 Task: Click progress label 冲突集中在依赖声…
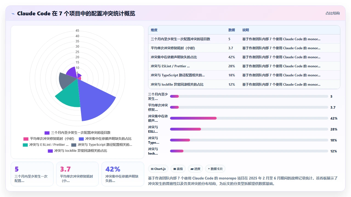(158, 118)
